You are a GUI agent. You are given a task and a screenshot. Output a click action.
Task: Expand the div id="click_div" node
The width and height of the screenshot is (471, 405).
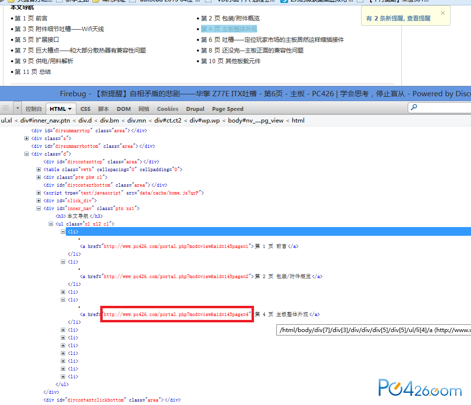[x=38, y=200]
